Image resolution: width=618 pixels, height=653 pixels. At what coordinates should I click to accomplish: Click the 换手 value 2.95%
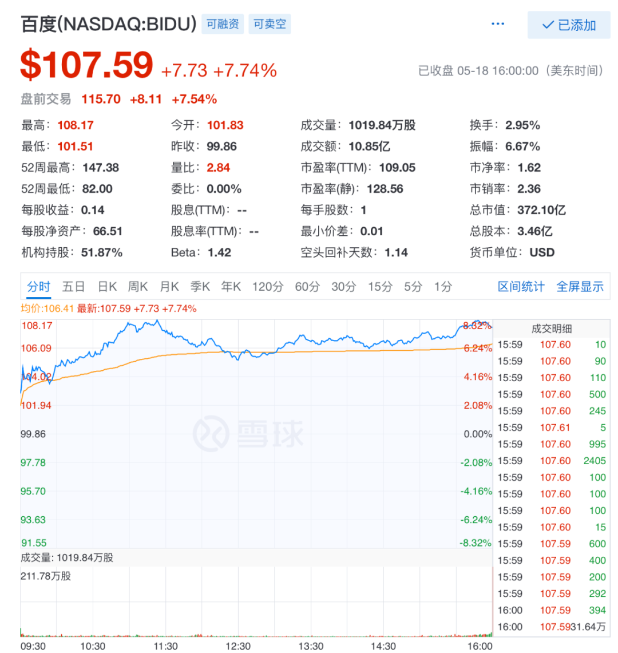pos(522,125)
